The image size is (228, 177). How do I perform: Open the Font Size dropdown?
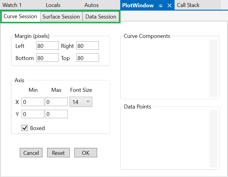[81, 102]
